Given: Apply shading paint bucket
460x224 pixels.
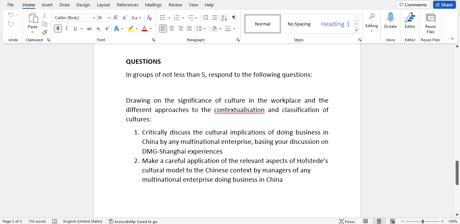Looking at the screenshot, I should 214,29.
